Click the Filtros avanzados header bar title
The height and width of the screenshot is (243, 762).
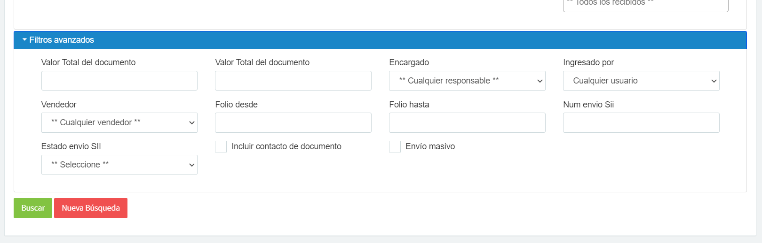pyautogui.click(x=62, y=40)
